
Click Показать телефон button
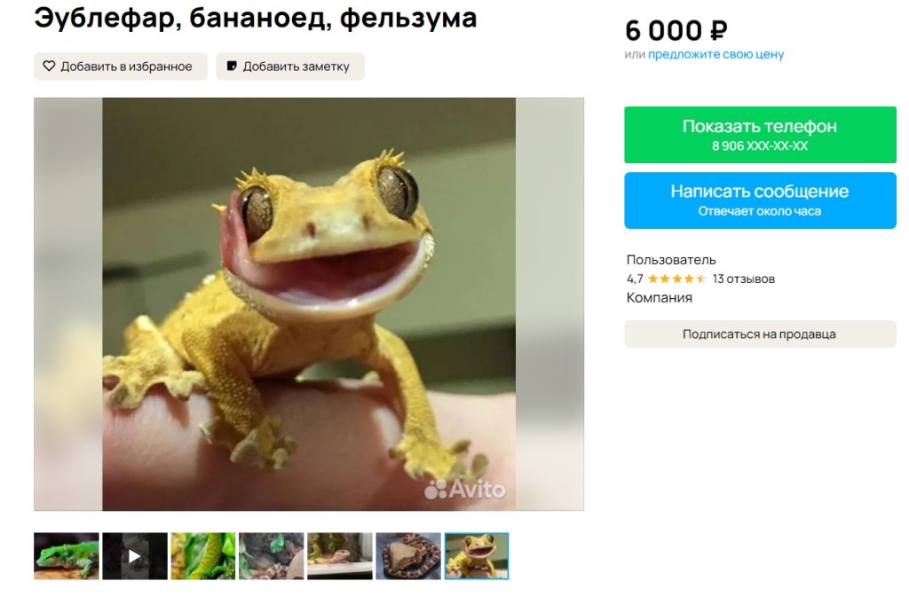click(760, 134)
